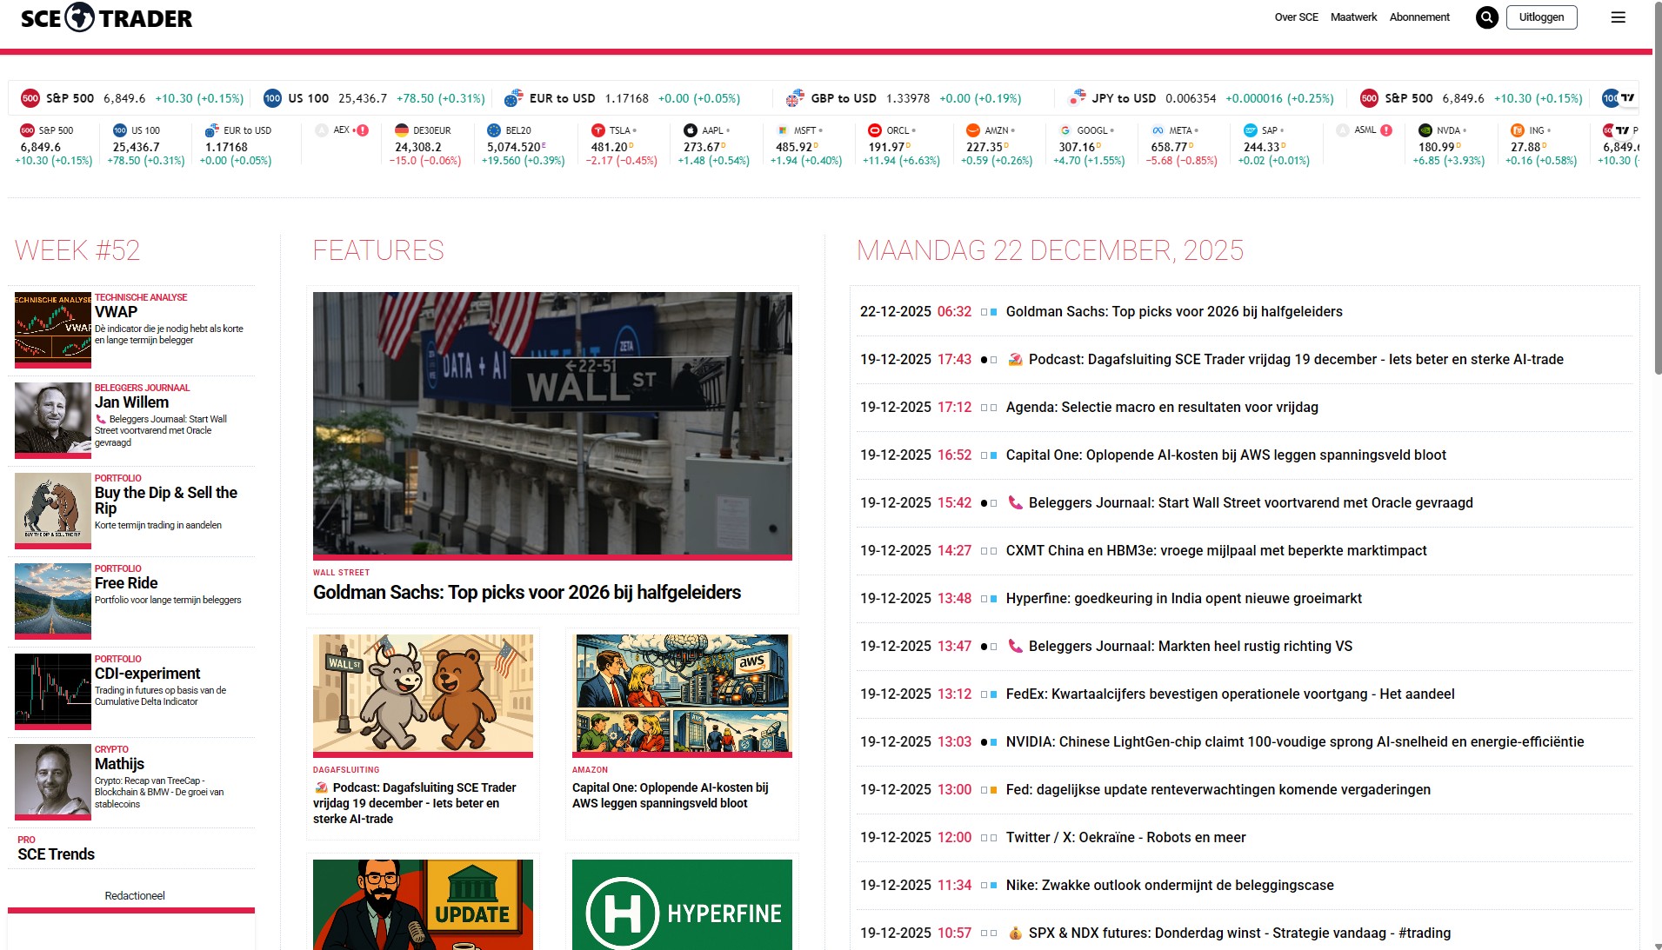Open the ING logo icon
This screenshot has height=950, width=1662.
pos(1518,130)
